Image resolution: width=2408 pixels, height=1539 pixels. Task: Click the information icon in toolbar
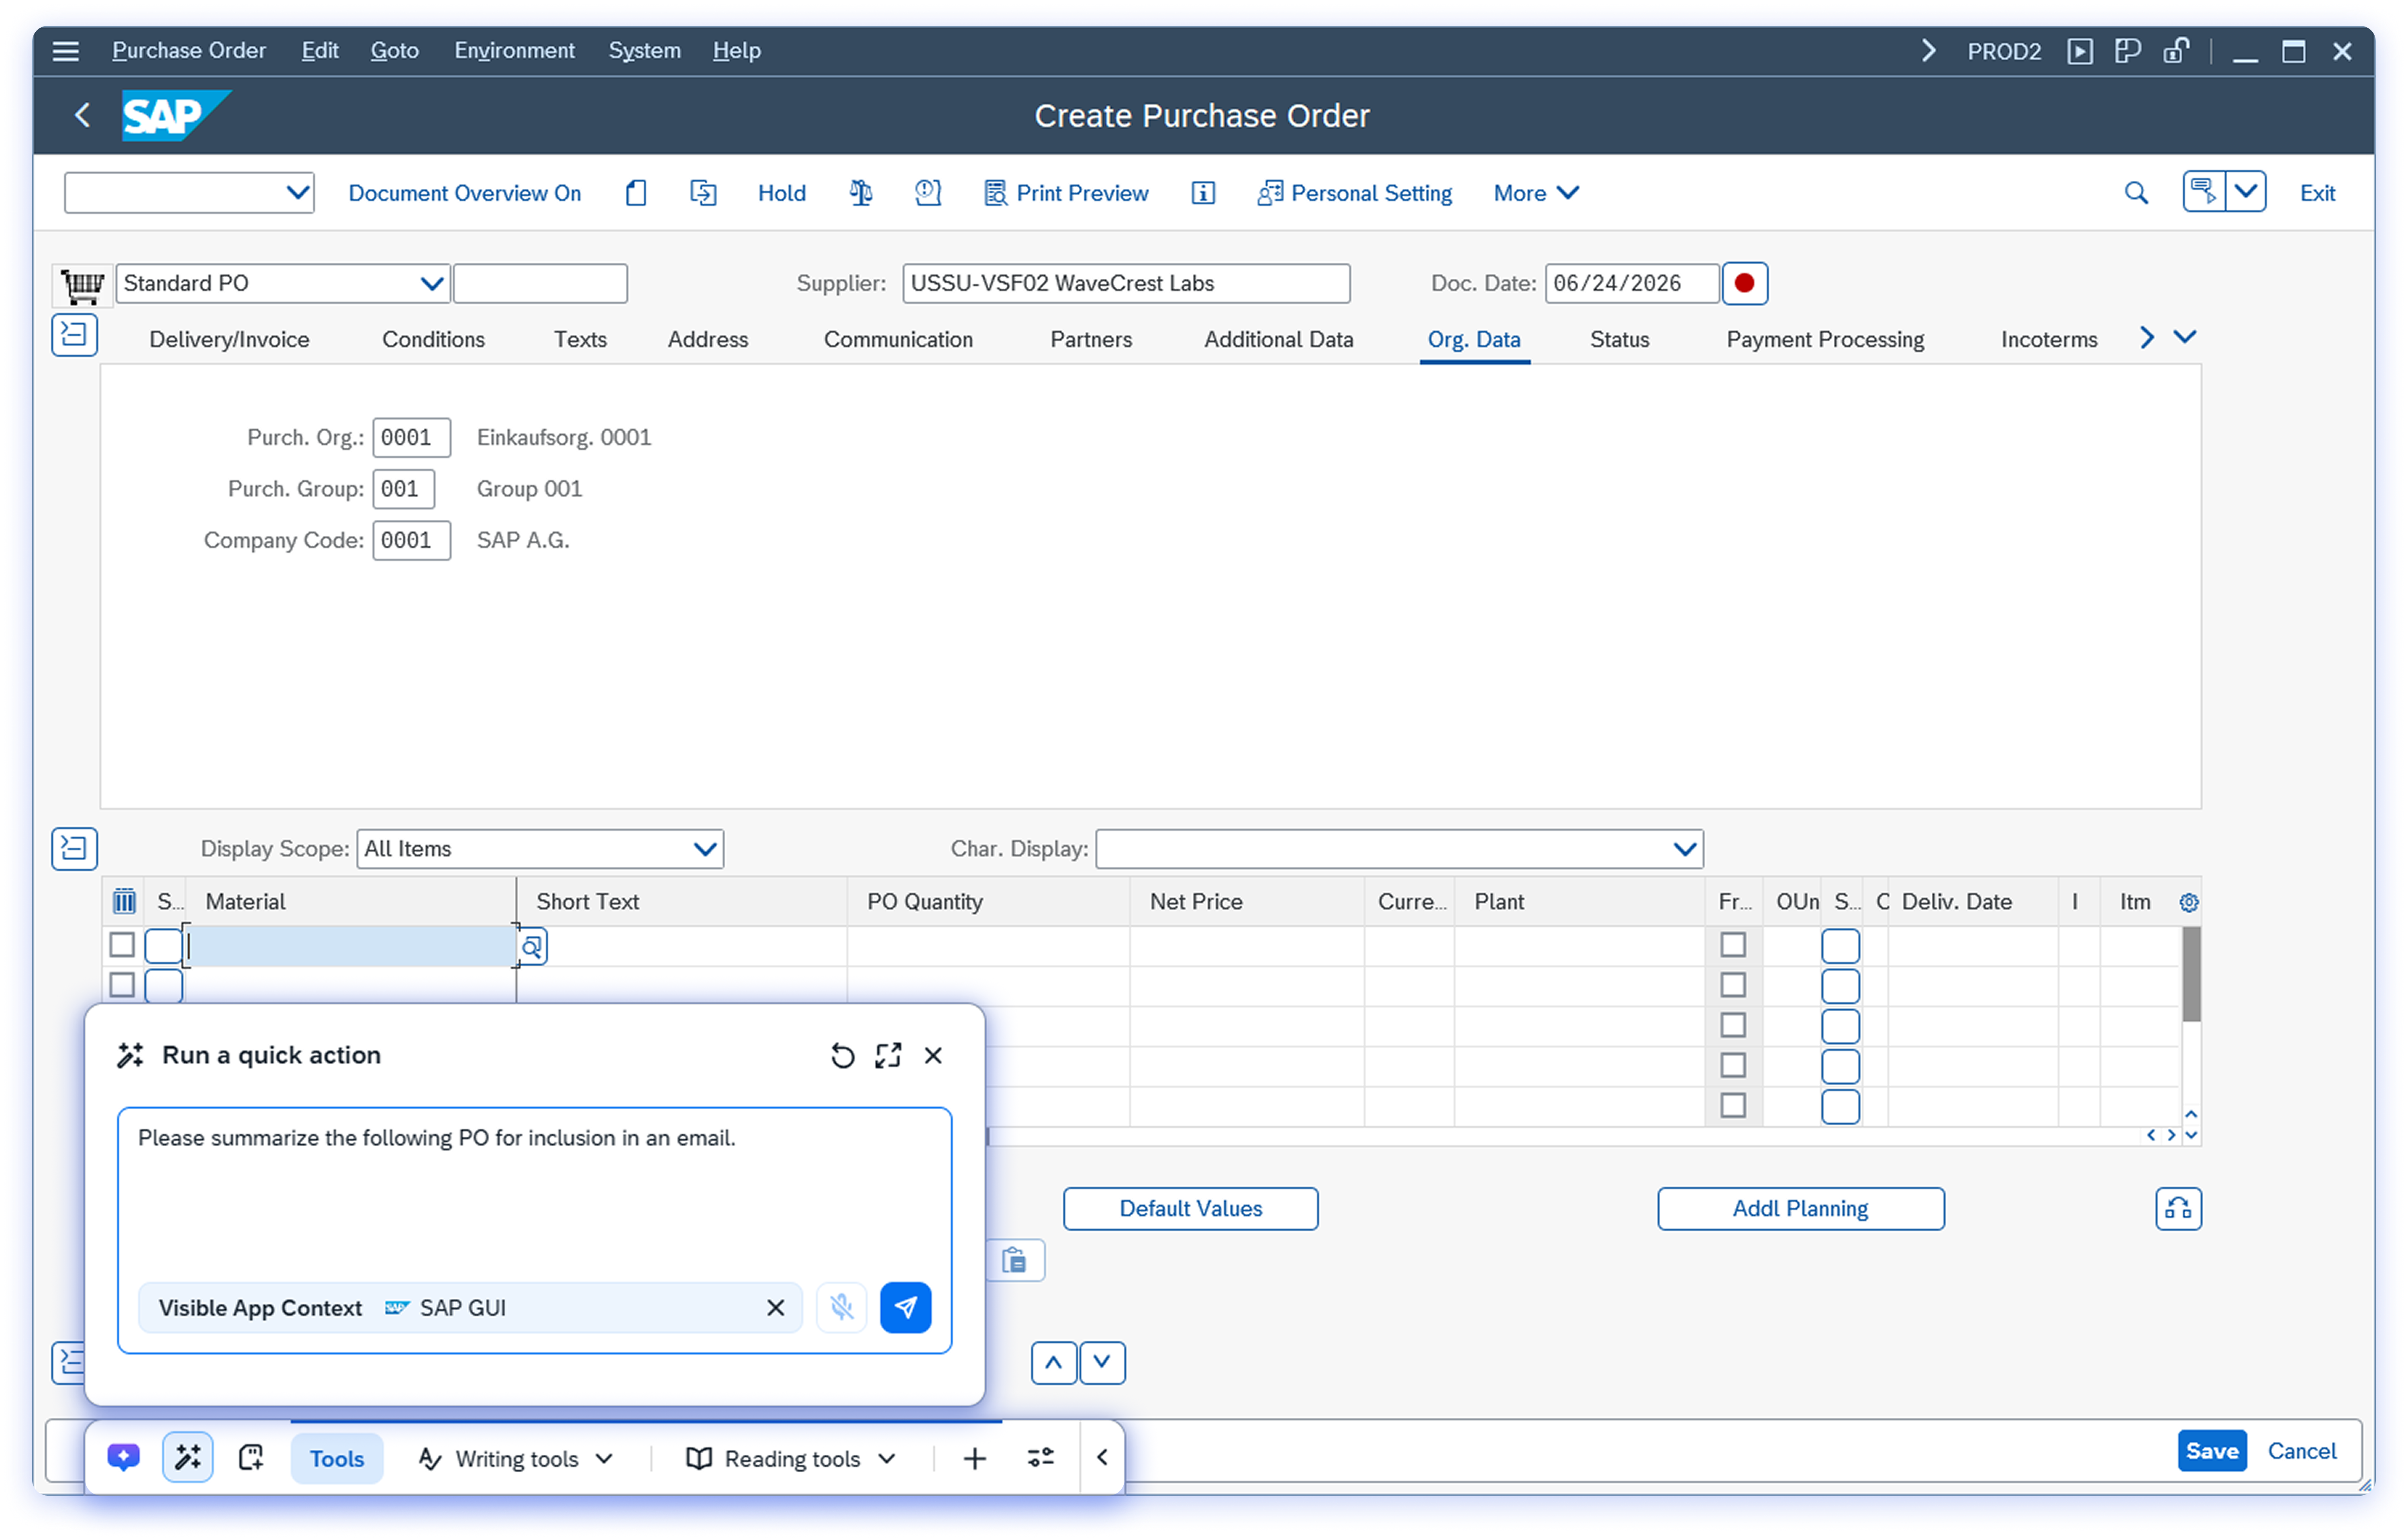[1203, 193]
